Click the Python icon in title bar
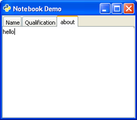This screenshot has width=137, height=120. click(x=7, y=8)
